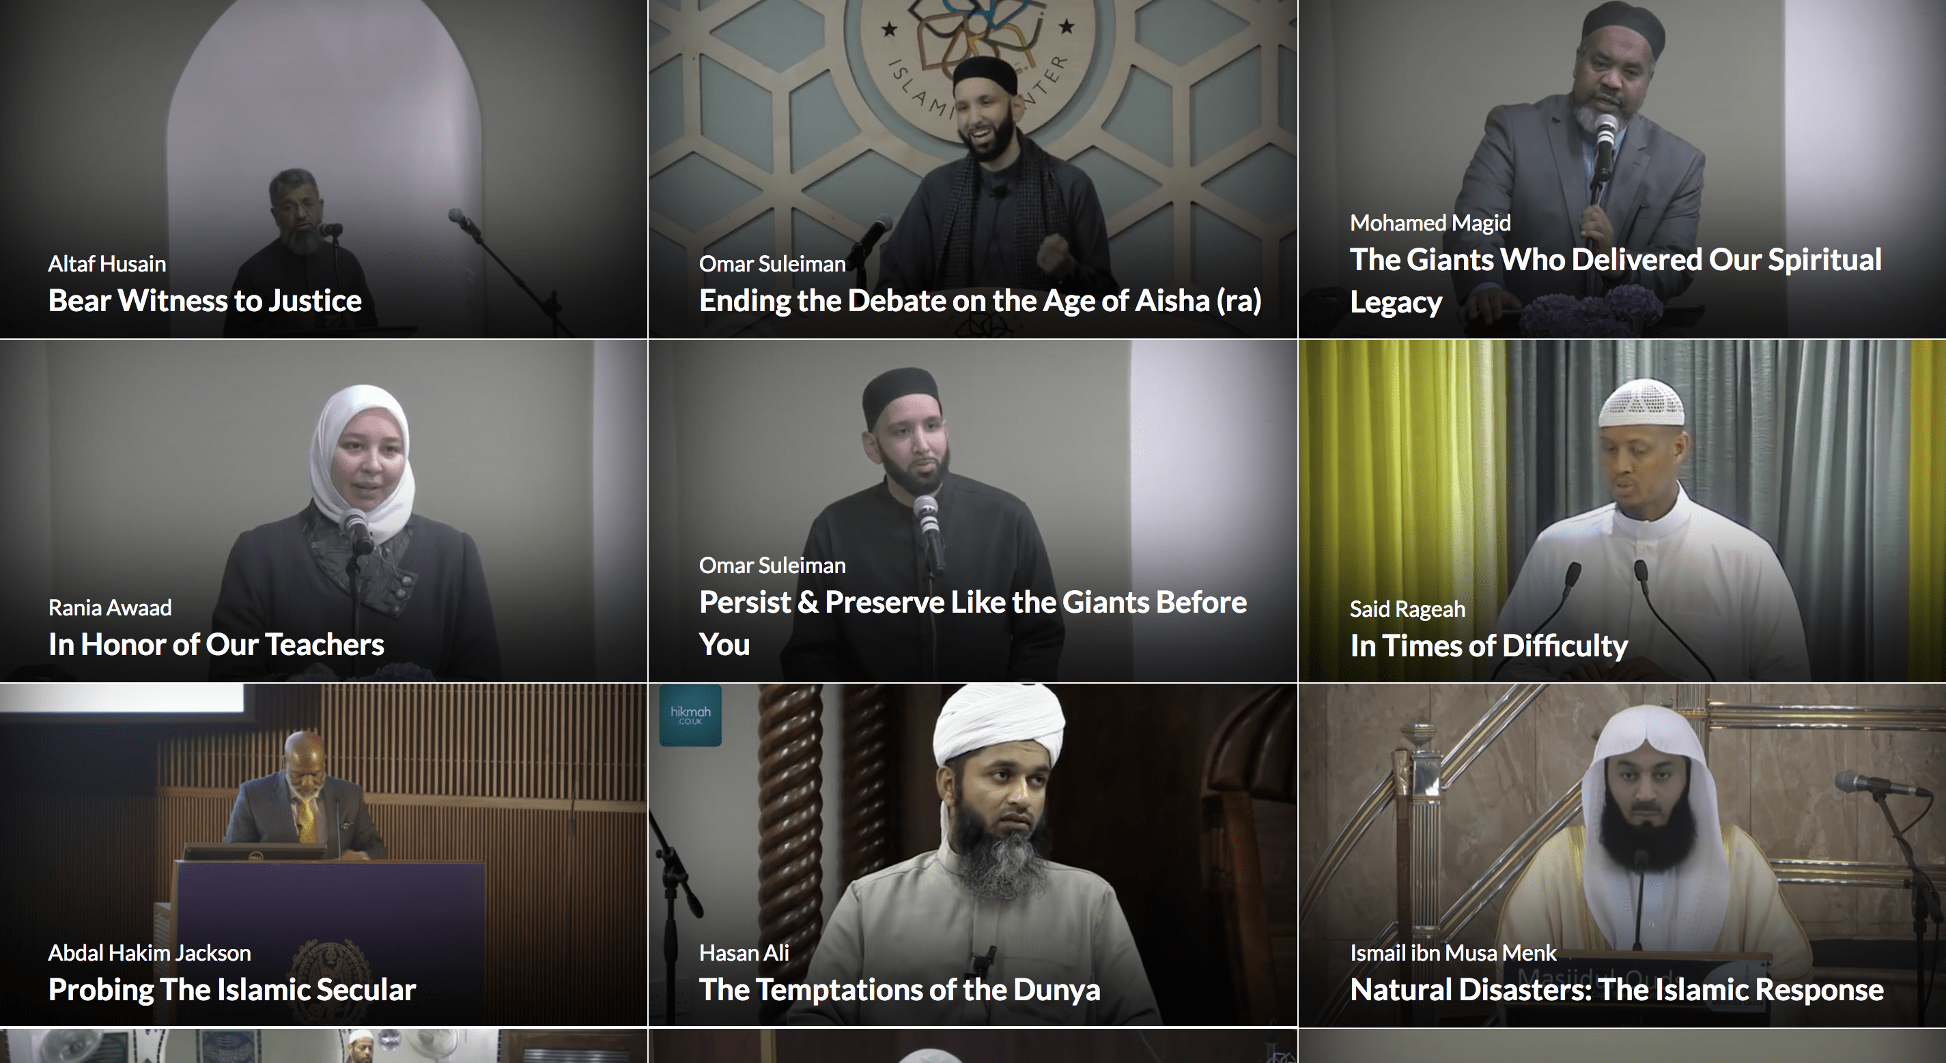Click the Hasan Ali speaker name
Screen dimensions: 1946x1063
744,952
